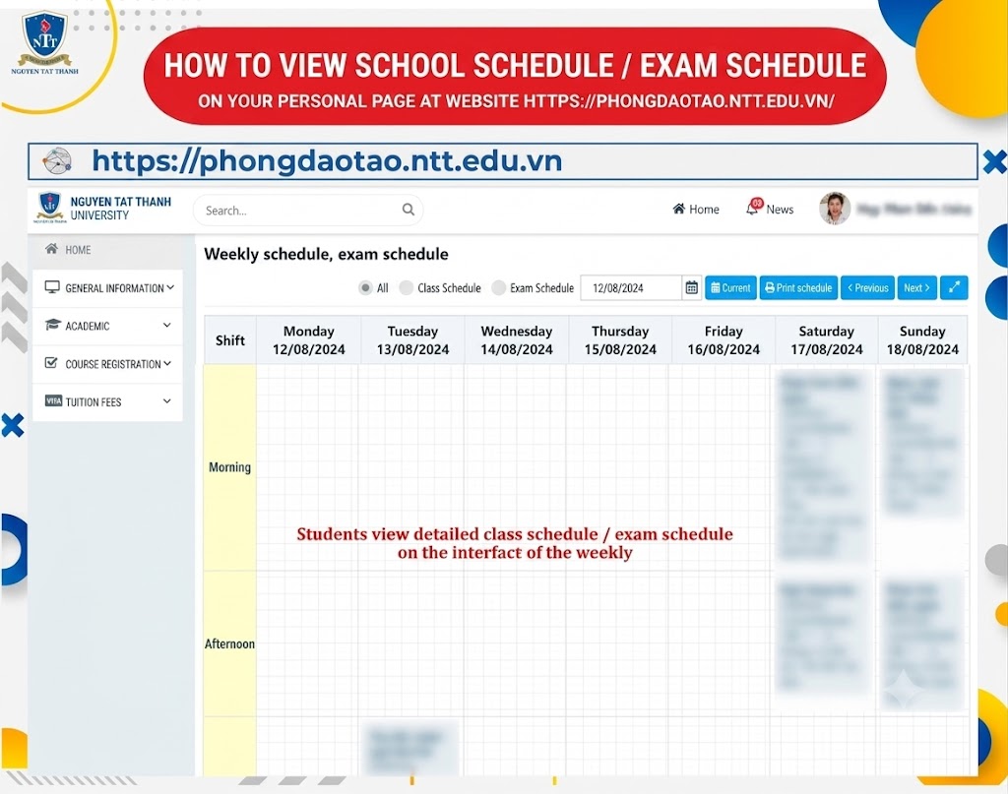Open the calendar date picker icon
1008x794 pixels.
[x=691, y=288]
